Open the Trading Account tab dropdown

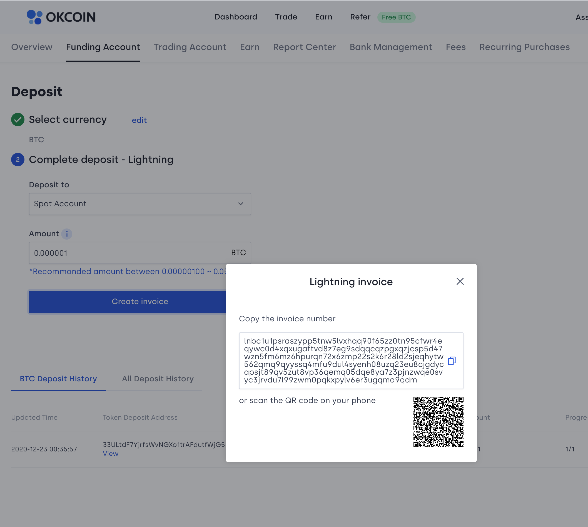[190, 47]
